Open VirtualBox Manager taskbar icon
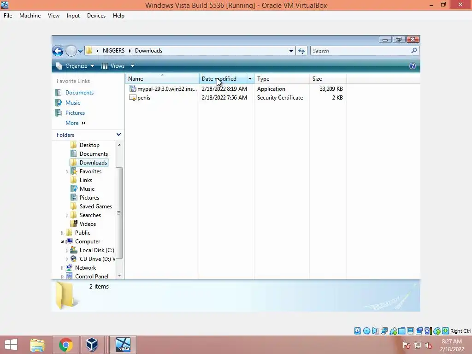This screenshot has width=472, height=354. click(x=92, y=345)
